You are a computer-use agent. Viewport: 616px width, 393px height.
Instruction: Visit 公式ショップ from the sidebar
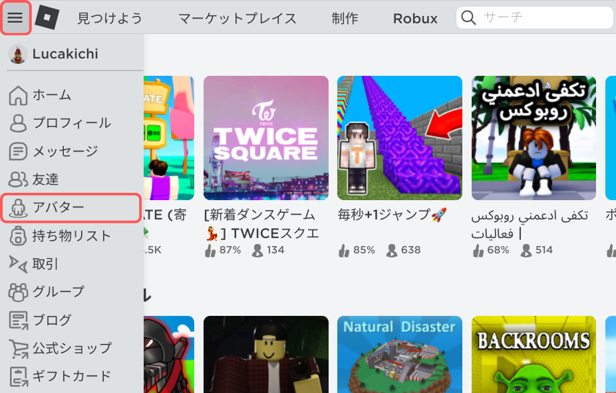pos(72,348)
